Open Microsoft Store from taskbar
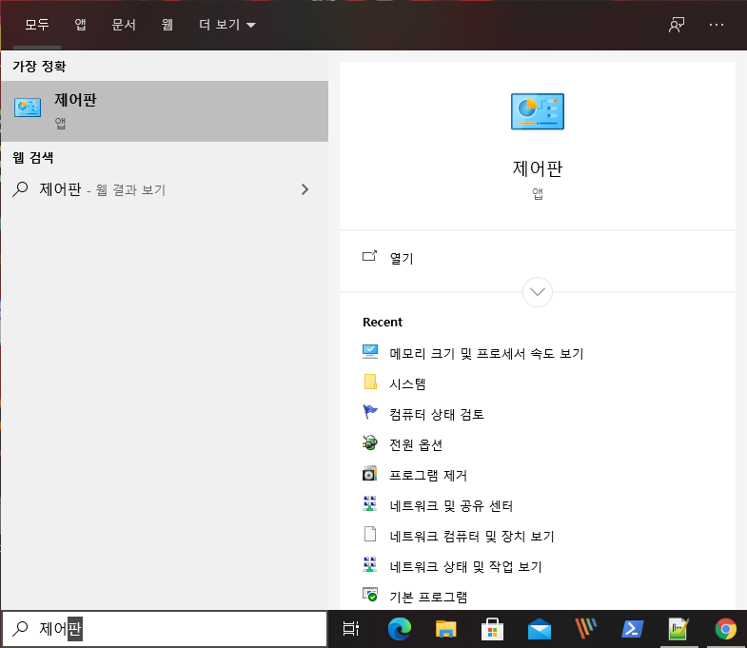This screenshot has height=648, width=747. point(492,629)
